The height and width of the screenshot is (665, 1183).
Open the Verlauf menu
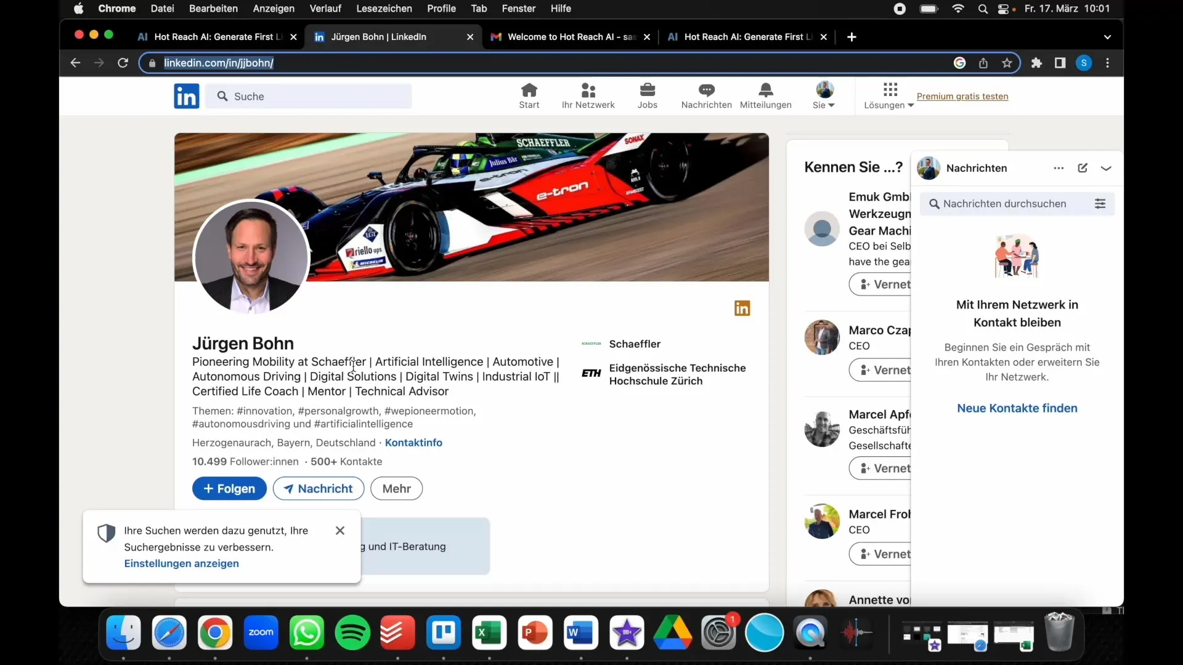[325, 9]
